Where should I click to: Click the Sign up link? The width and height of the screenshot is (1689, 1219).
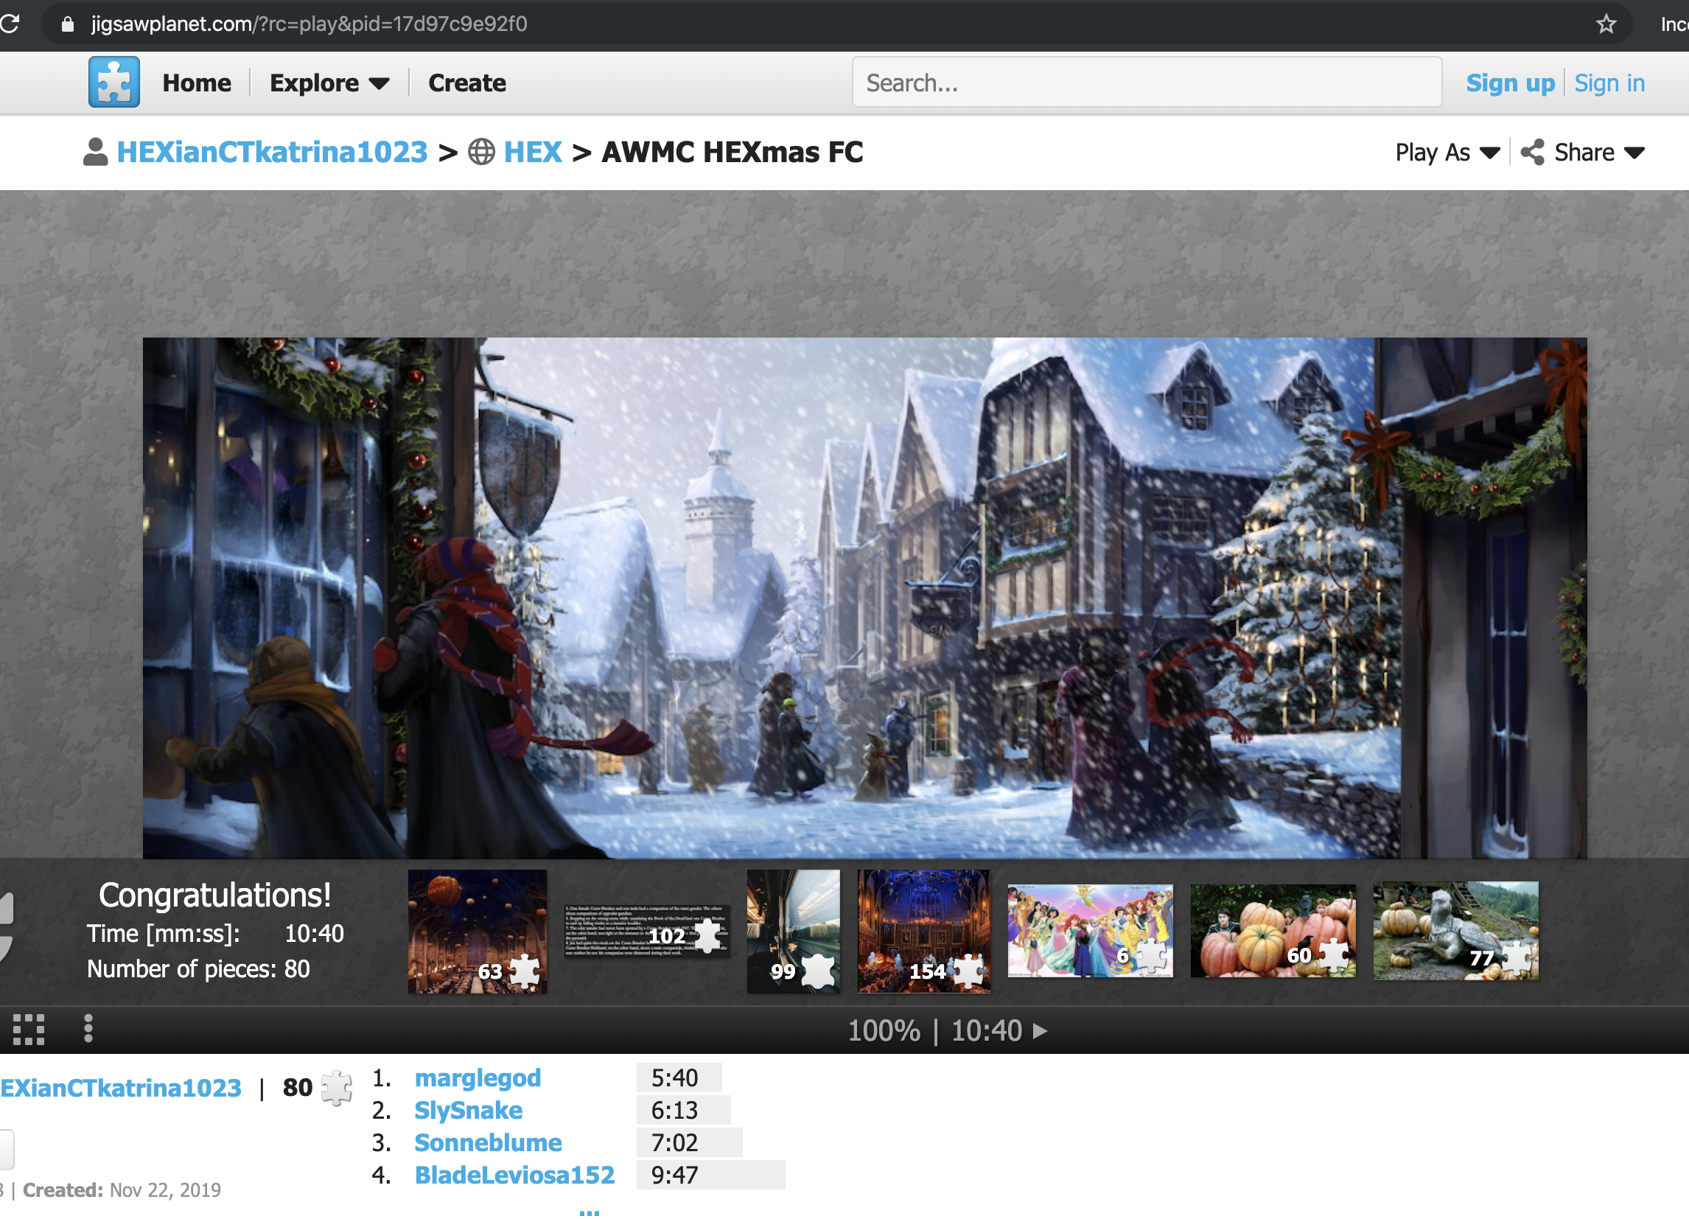click(1509, 83)
